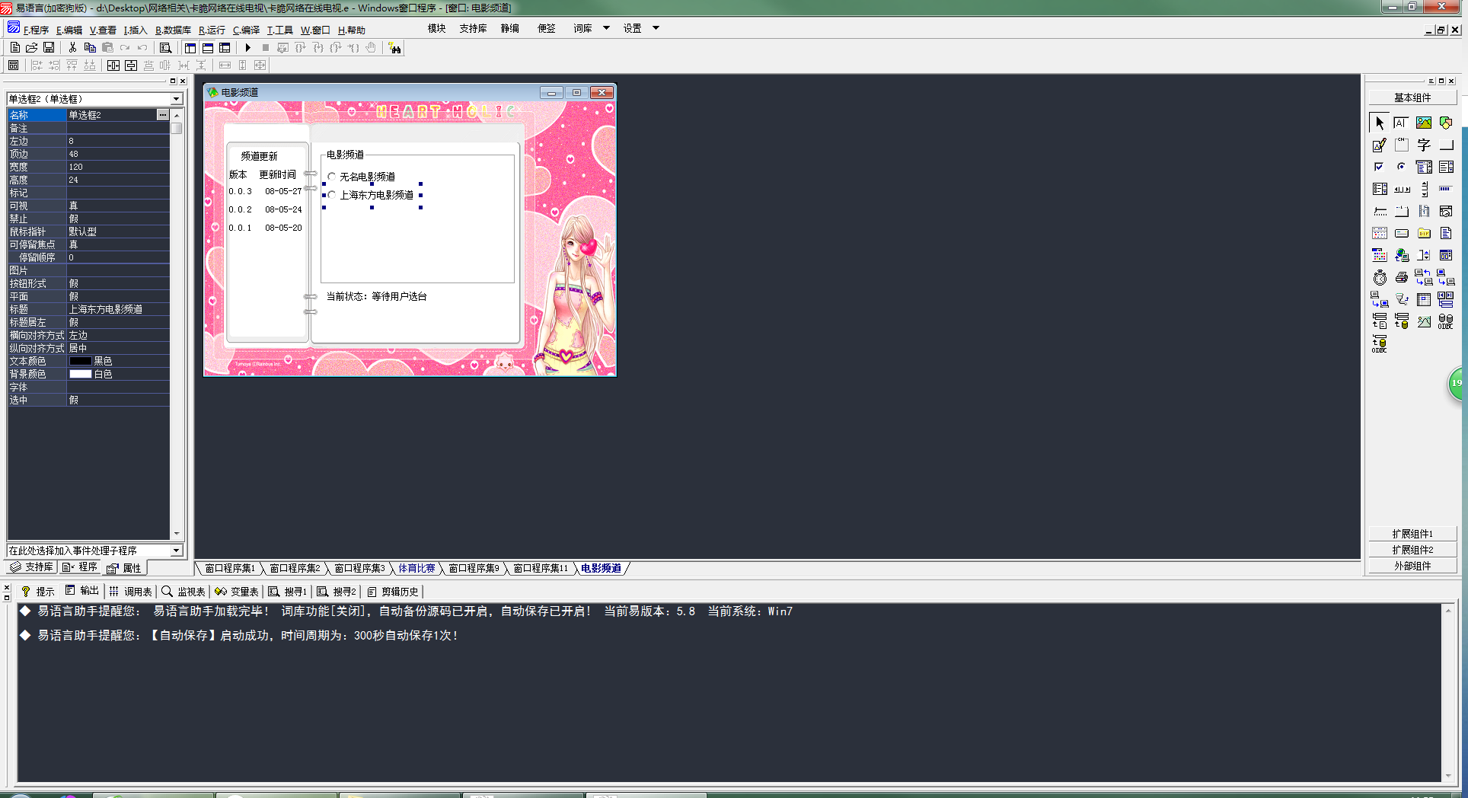Screen dimensions: 1468x798
Task: Click the Open file toolbar icon
Action: pos(31,47)
